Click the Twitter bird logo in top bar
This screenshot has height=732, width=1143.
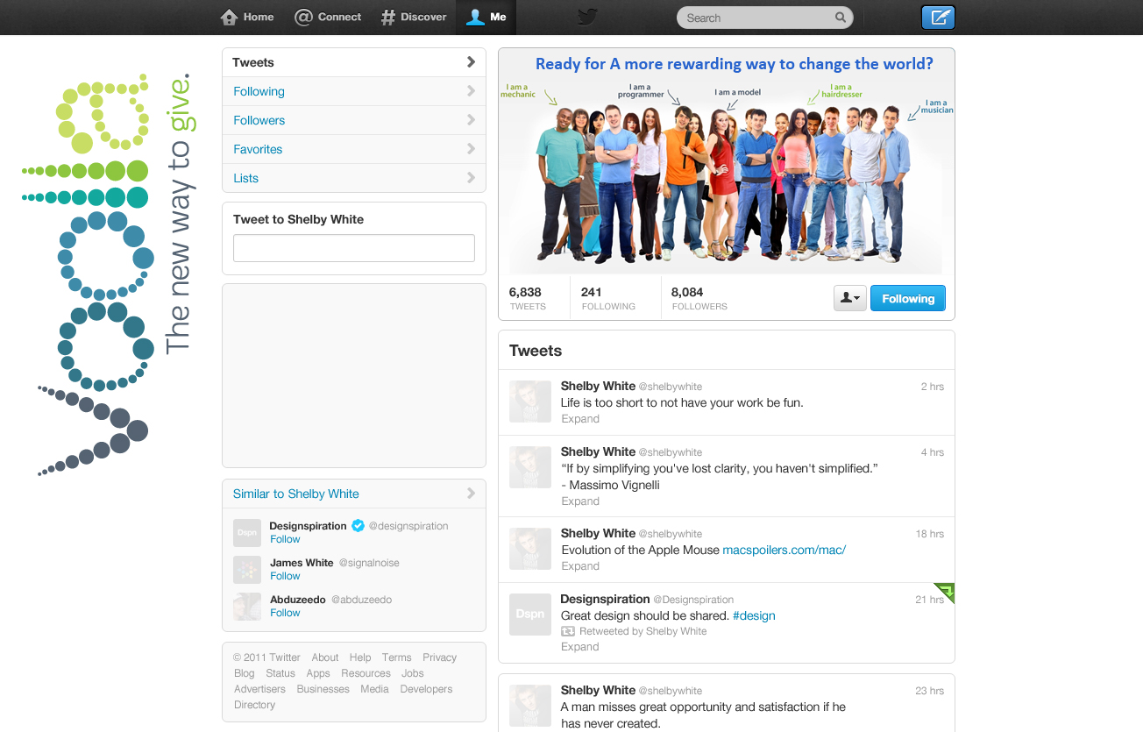[x=587, y=17]
